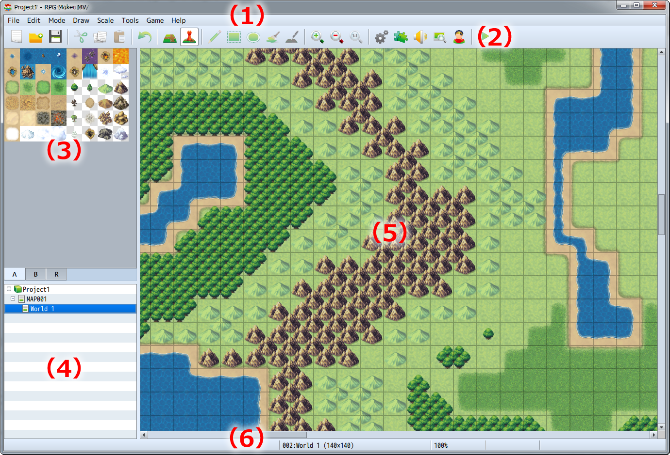The height and width of the screenshot is (455, 670).
Task: Activate the Rectangle drawing tool
Action: pyautogui.click(x=234, y=36)
